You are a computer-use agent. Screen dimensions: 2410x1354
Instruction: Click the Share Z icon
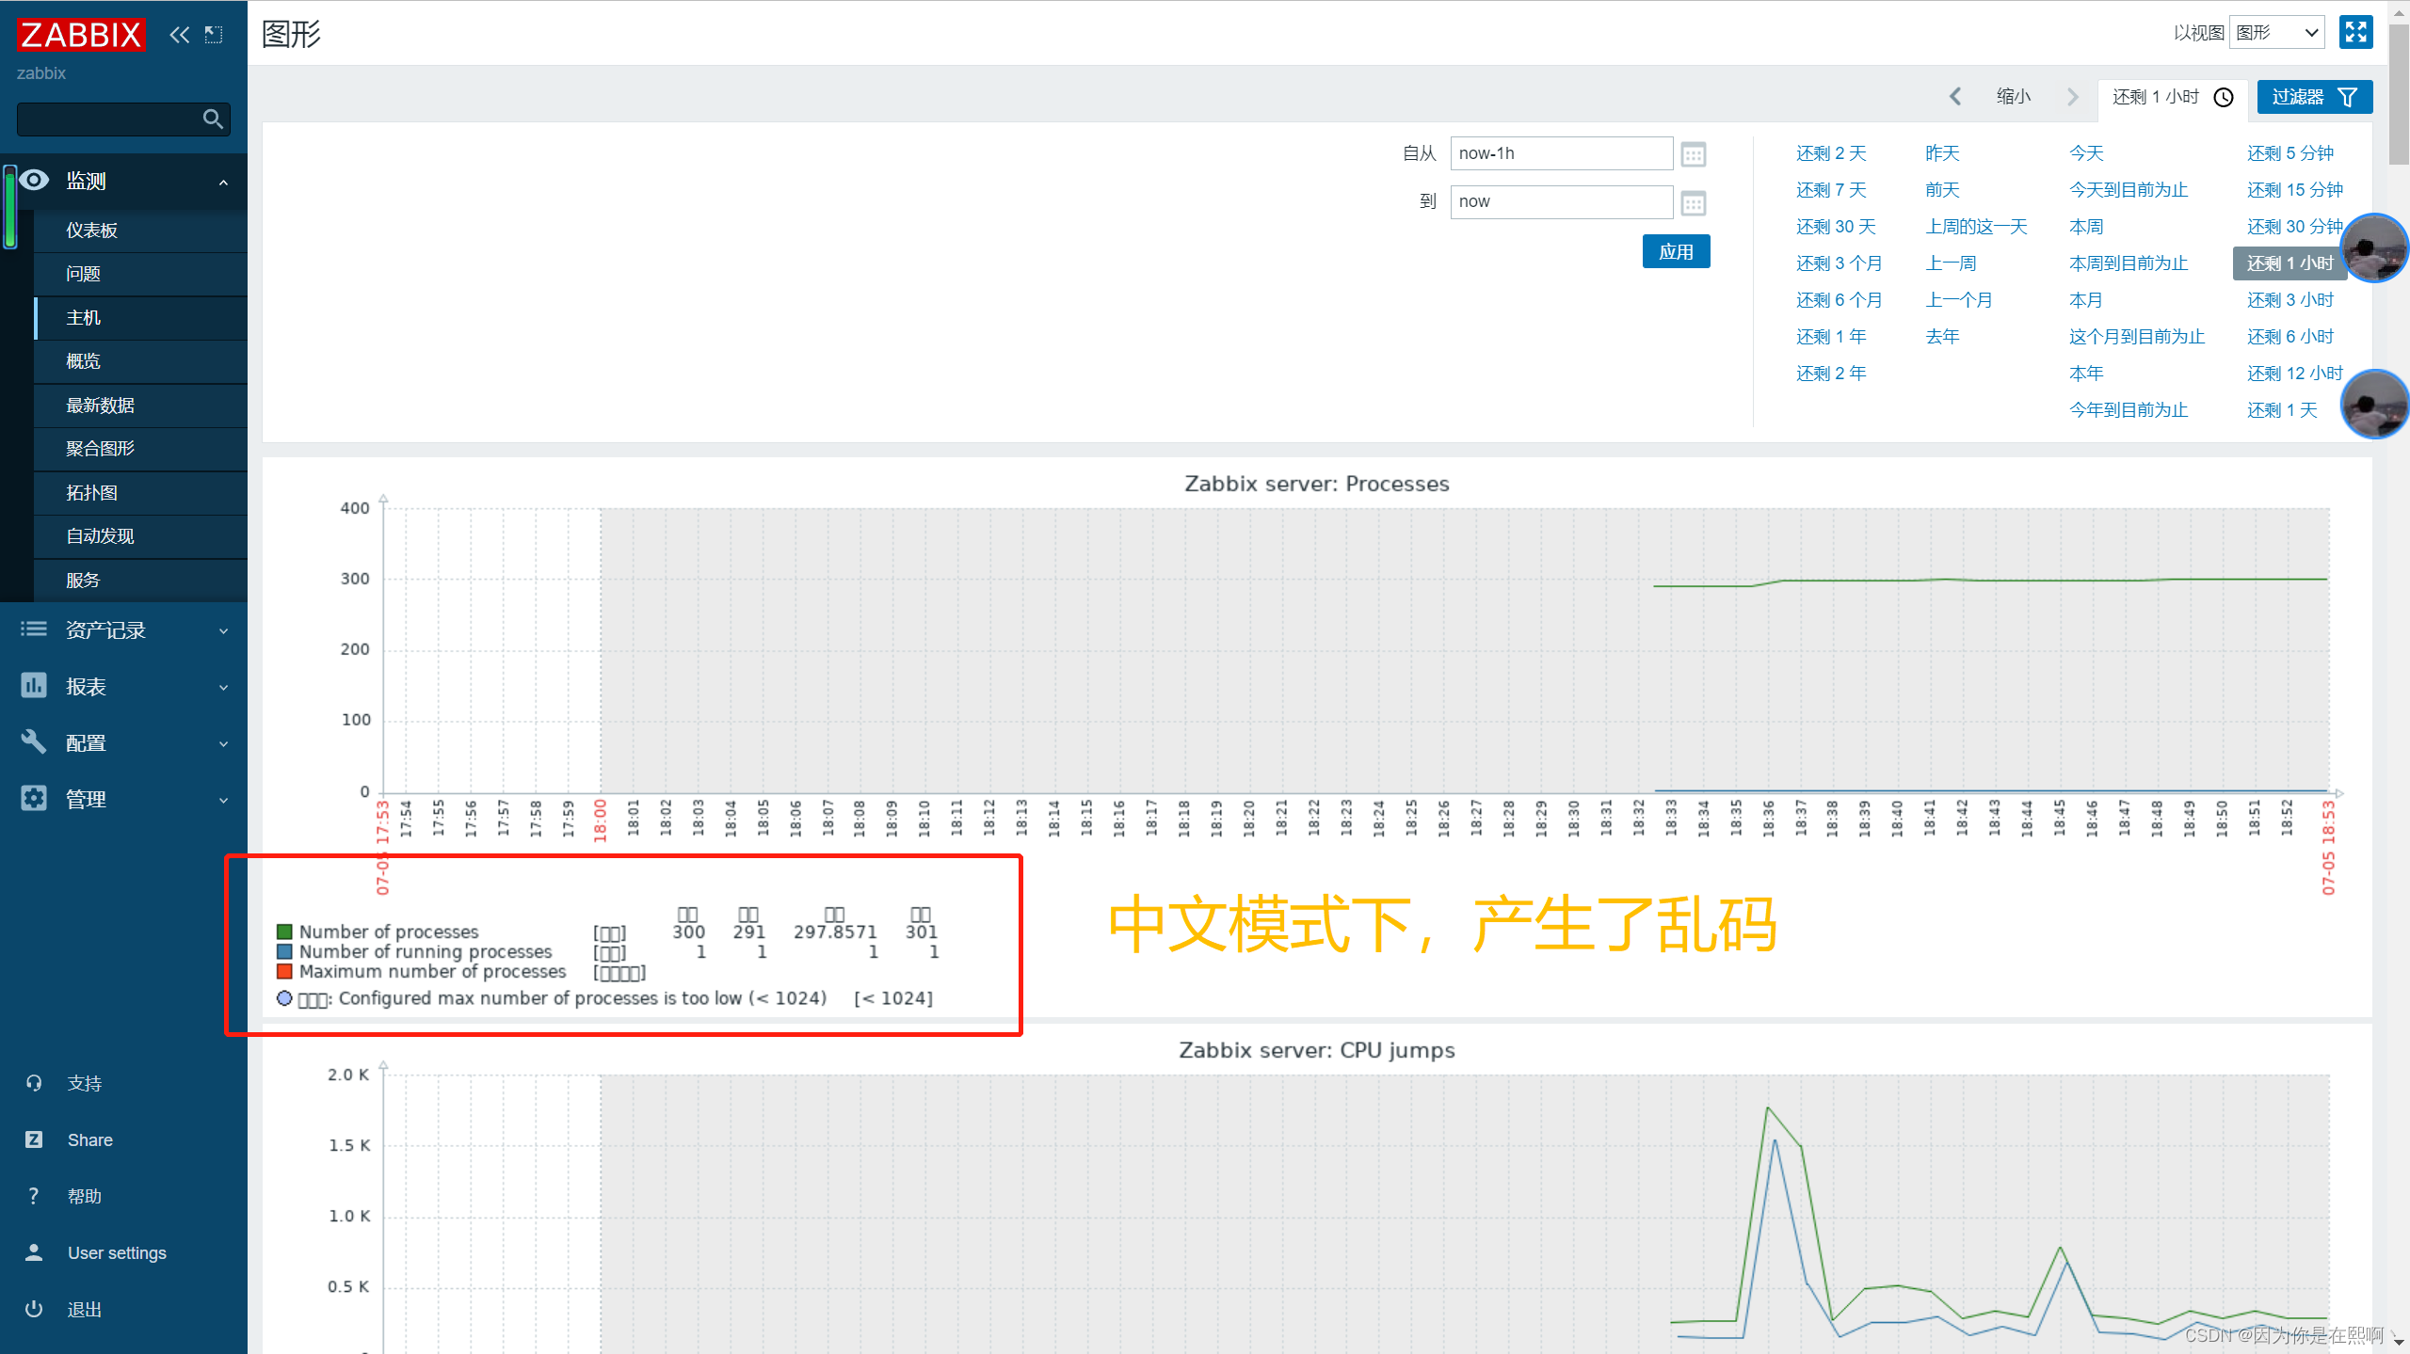click(x=34, y=1139)
